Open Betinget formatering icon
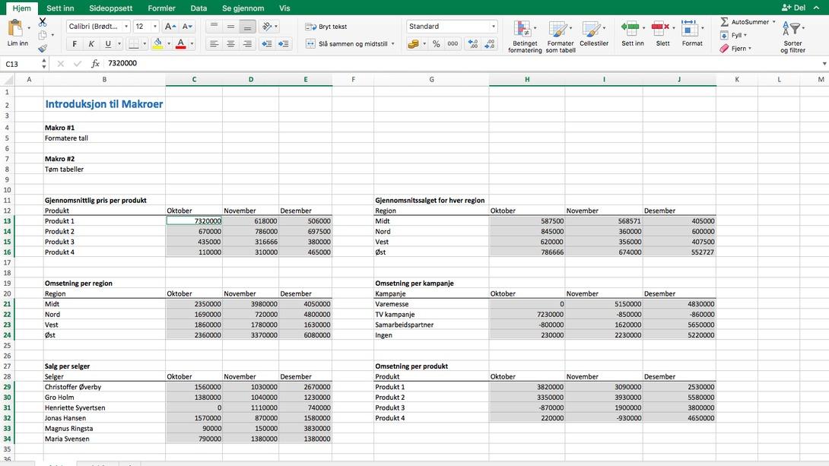The width and height of the screenshot is (829, 466). (522, 29)
